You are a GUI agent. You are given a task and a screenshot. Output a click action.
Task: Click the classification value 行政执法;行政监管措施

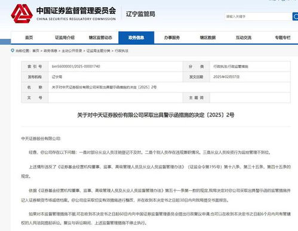(x=231, y=66)
